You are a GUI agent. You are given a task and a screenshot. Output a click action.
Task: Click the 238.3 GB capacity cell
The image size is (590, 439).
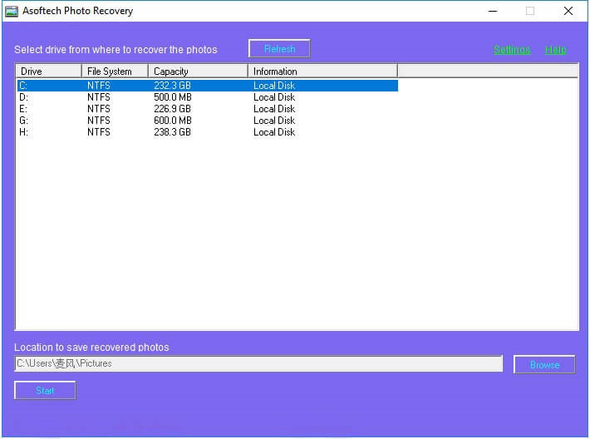pos(172,132)
